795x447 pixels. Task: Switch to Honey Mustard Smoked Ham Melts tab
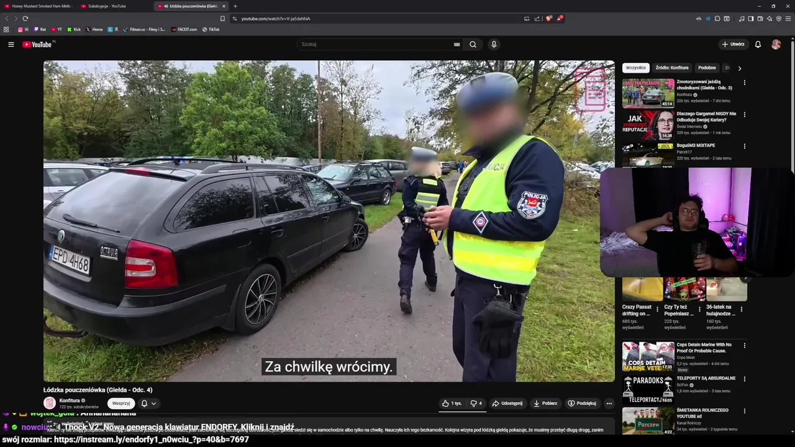(37, 6)
